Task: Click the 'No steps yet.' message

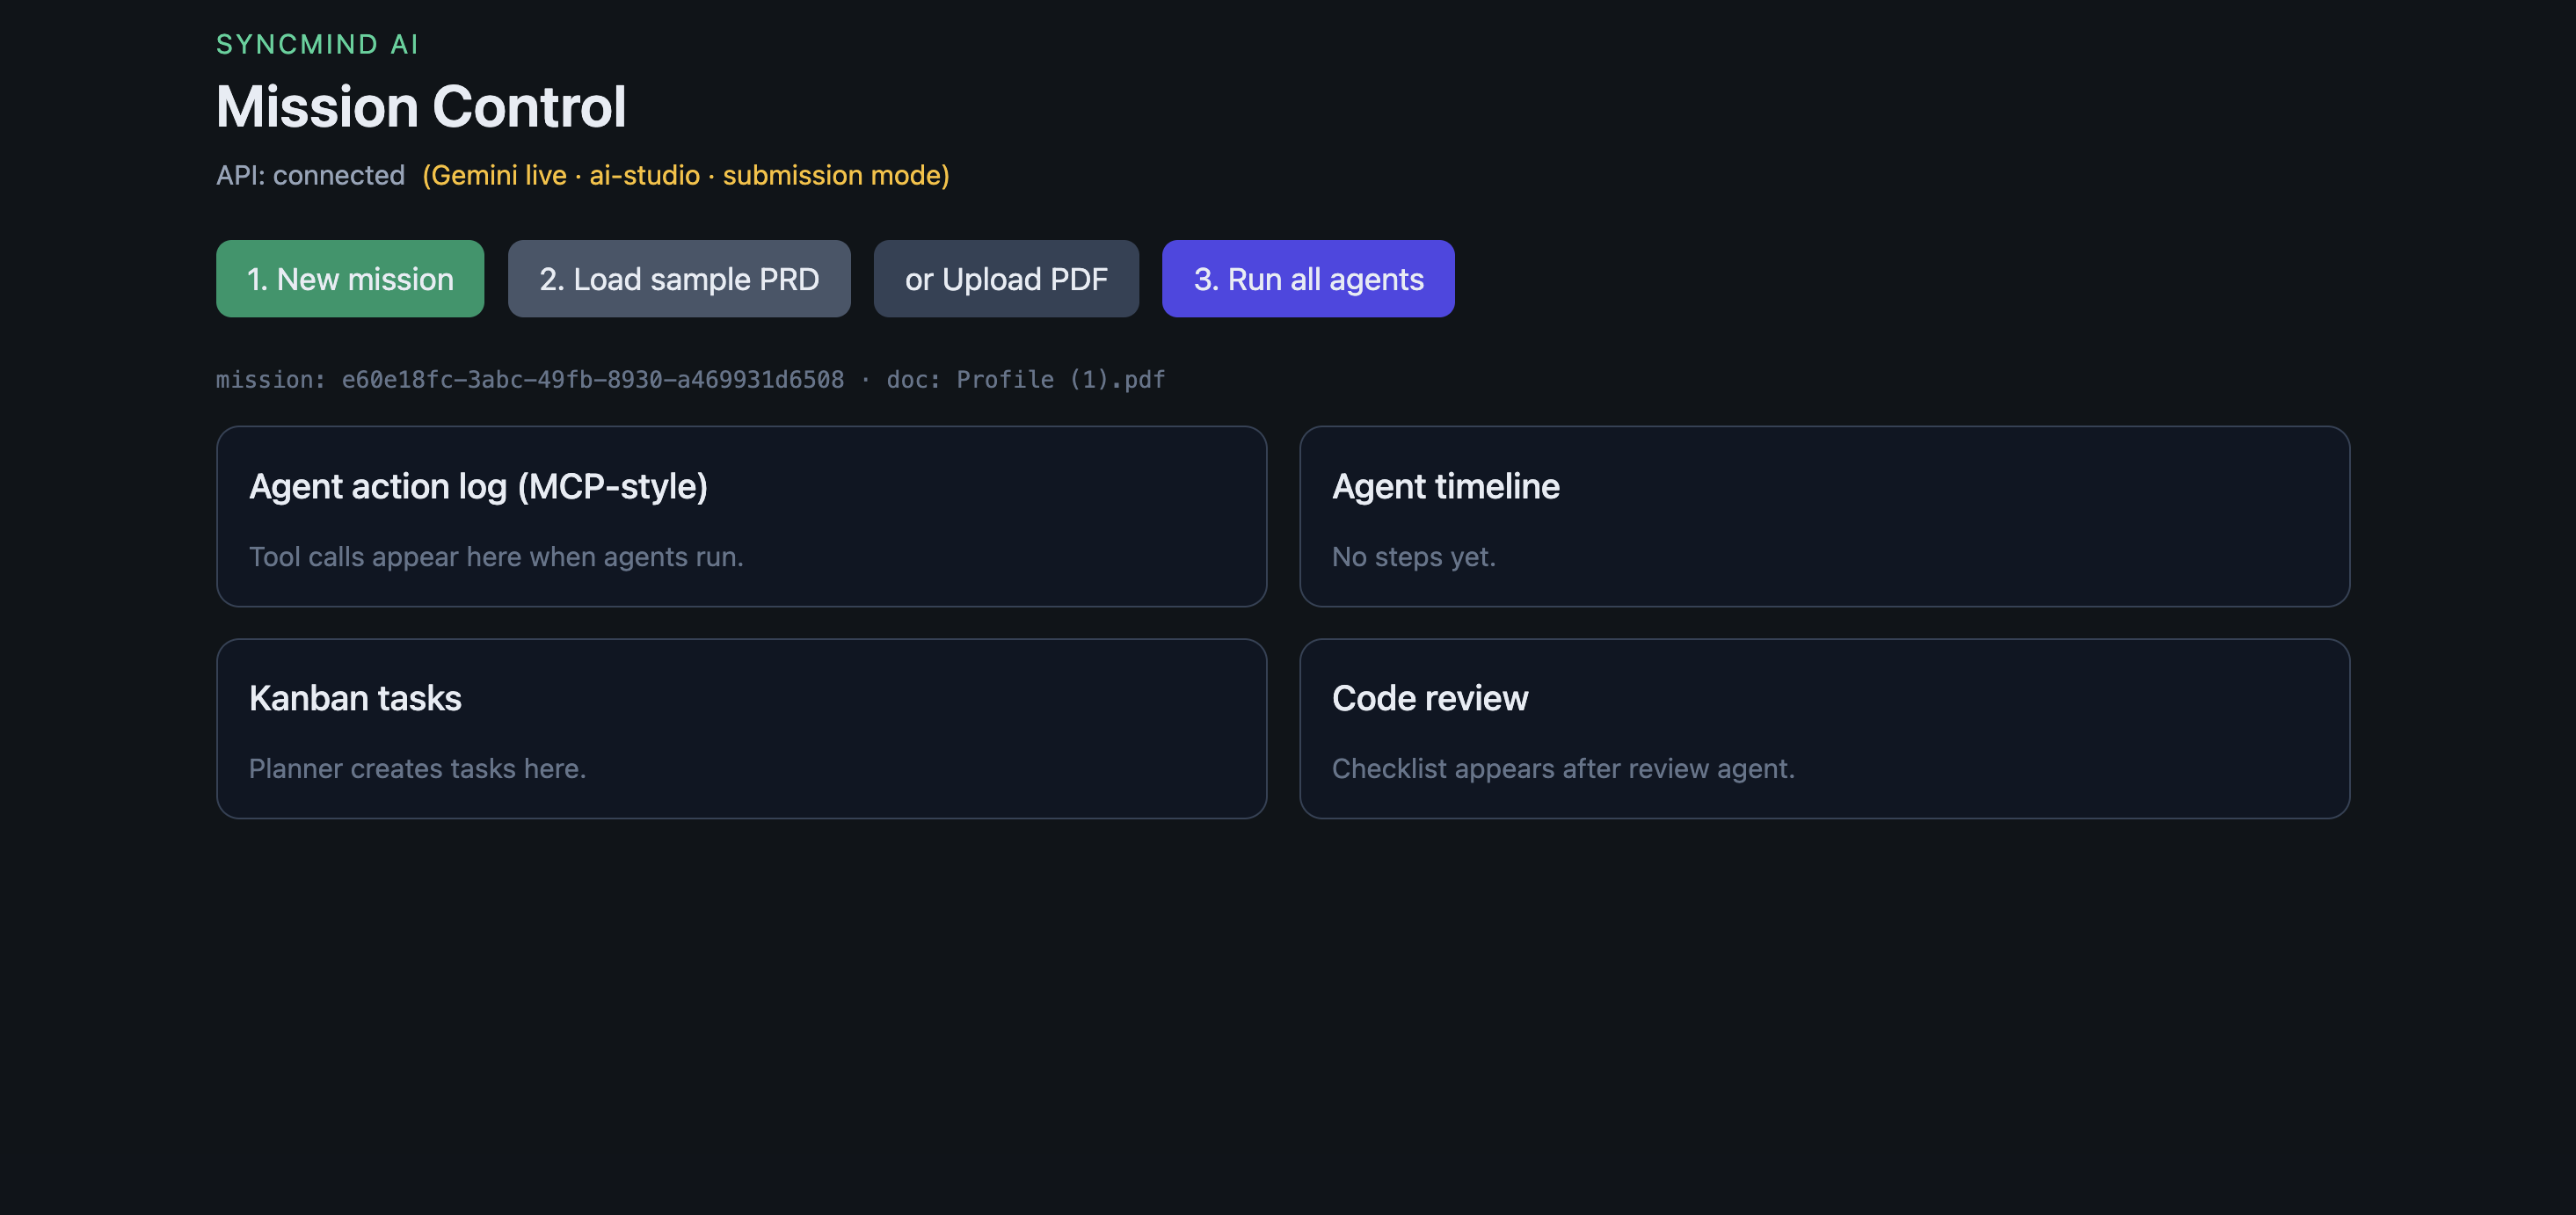Action: pyautogui.click(x=1413, y=557)
